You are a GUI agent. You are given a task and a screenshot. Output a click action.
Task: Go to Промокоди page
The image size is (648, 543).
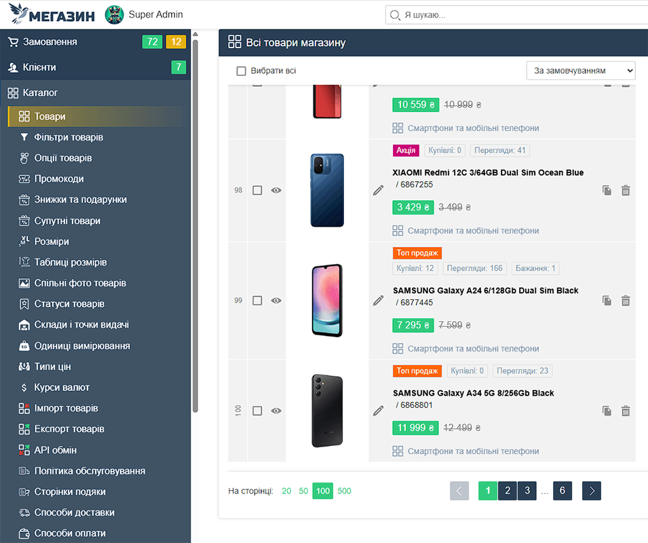pyautogui.click(x=58, y=179)
